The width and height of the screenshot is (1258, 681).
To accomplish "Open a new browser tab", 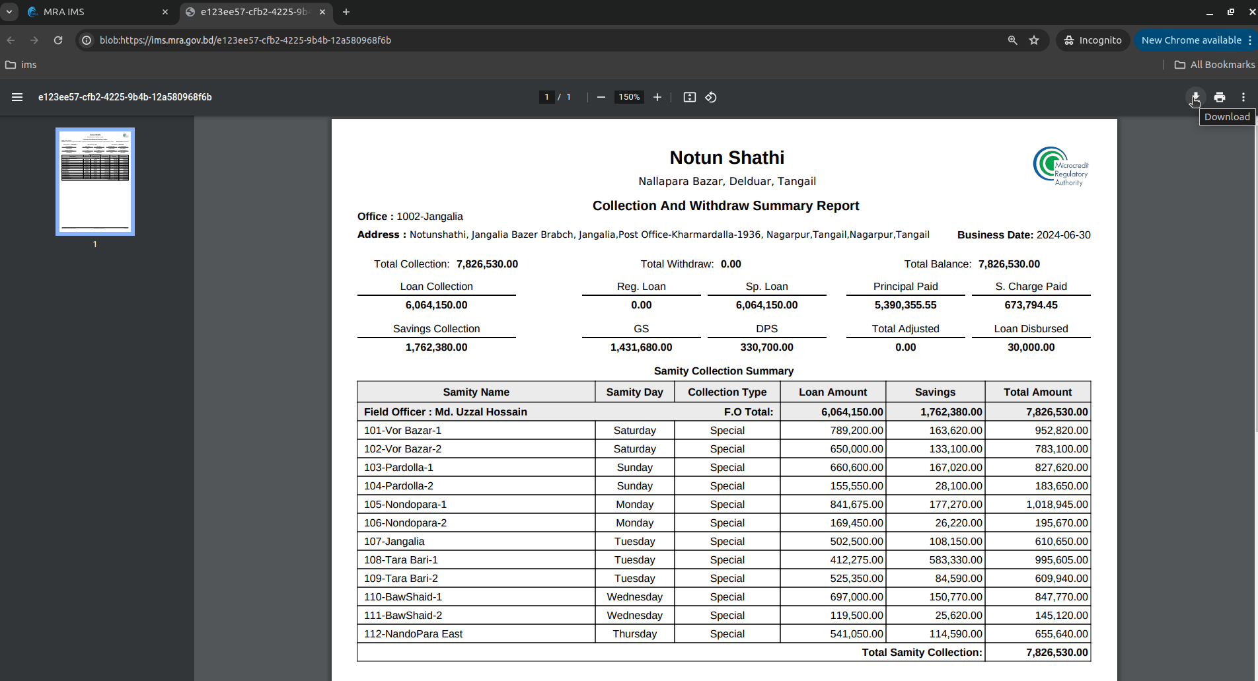I will click(x=346, y=12).
